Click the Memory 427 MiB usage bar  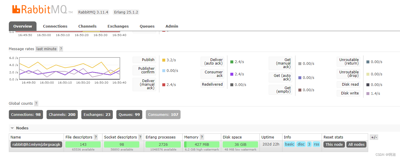coord(202,144)
